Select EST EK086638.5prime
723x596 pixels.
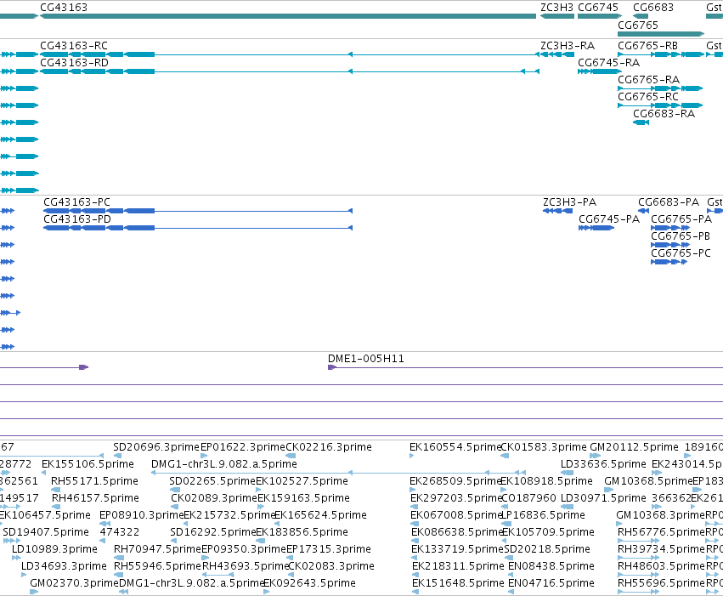click(x=456, y=533)
